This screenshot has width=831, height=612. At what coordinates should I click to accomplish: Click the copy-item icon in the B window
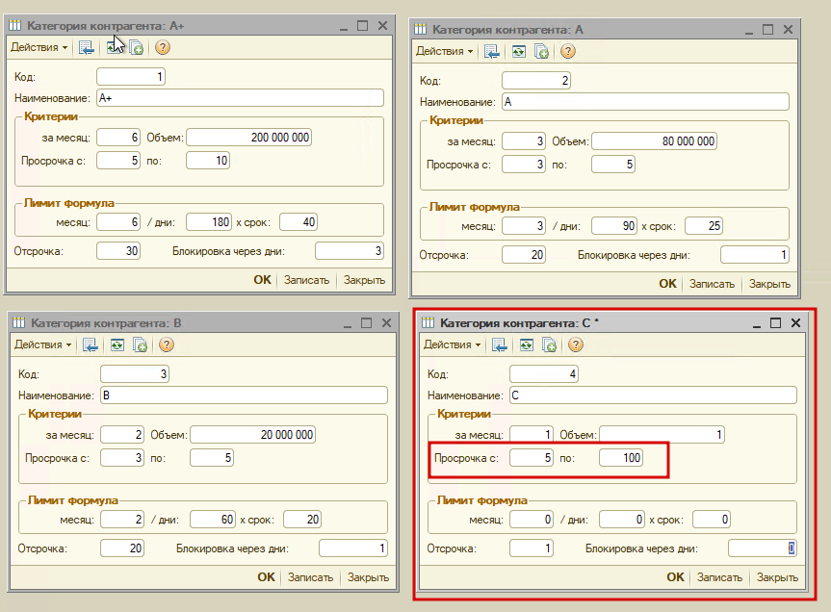(140, 345)
